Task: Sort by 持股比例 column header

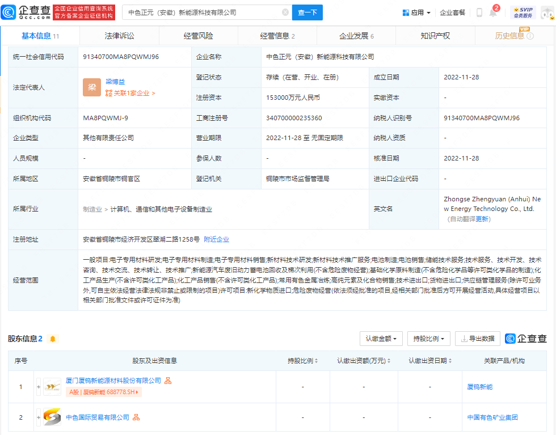Action: coord(302,361)
